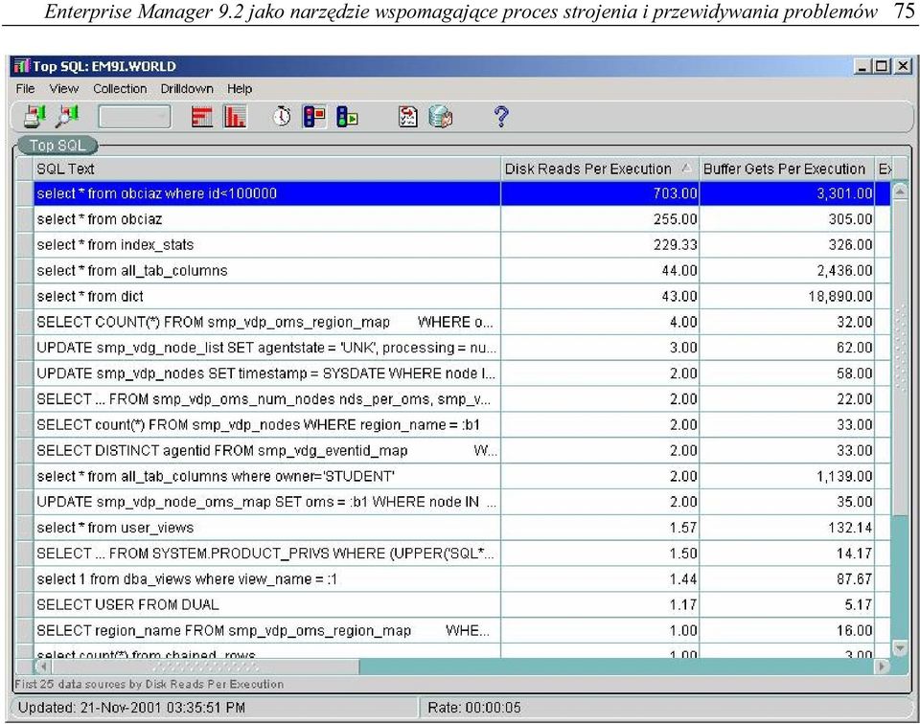Click Buffer Gets Per Execution column header
This screenshot has height=724, width=920.
point(787,169)
